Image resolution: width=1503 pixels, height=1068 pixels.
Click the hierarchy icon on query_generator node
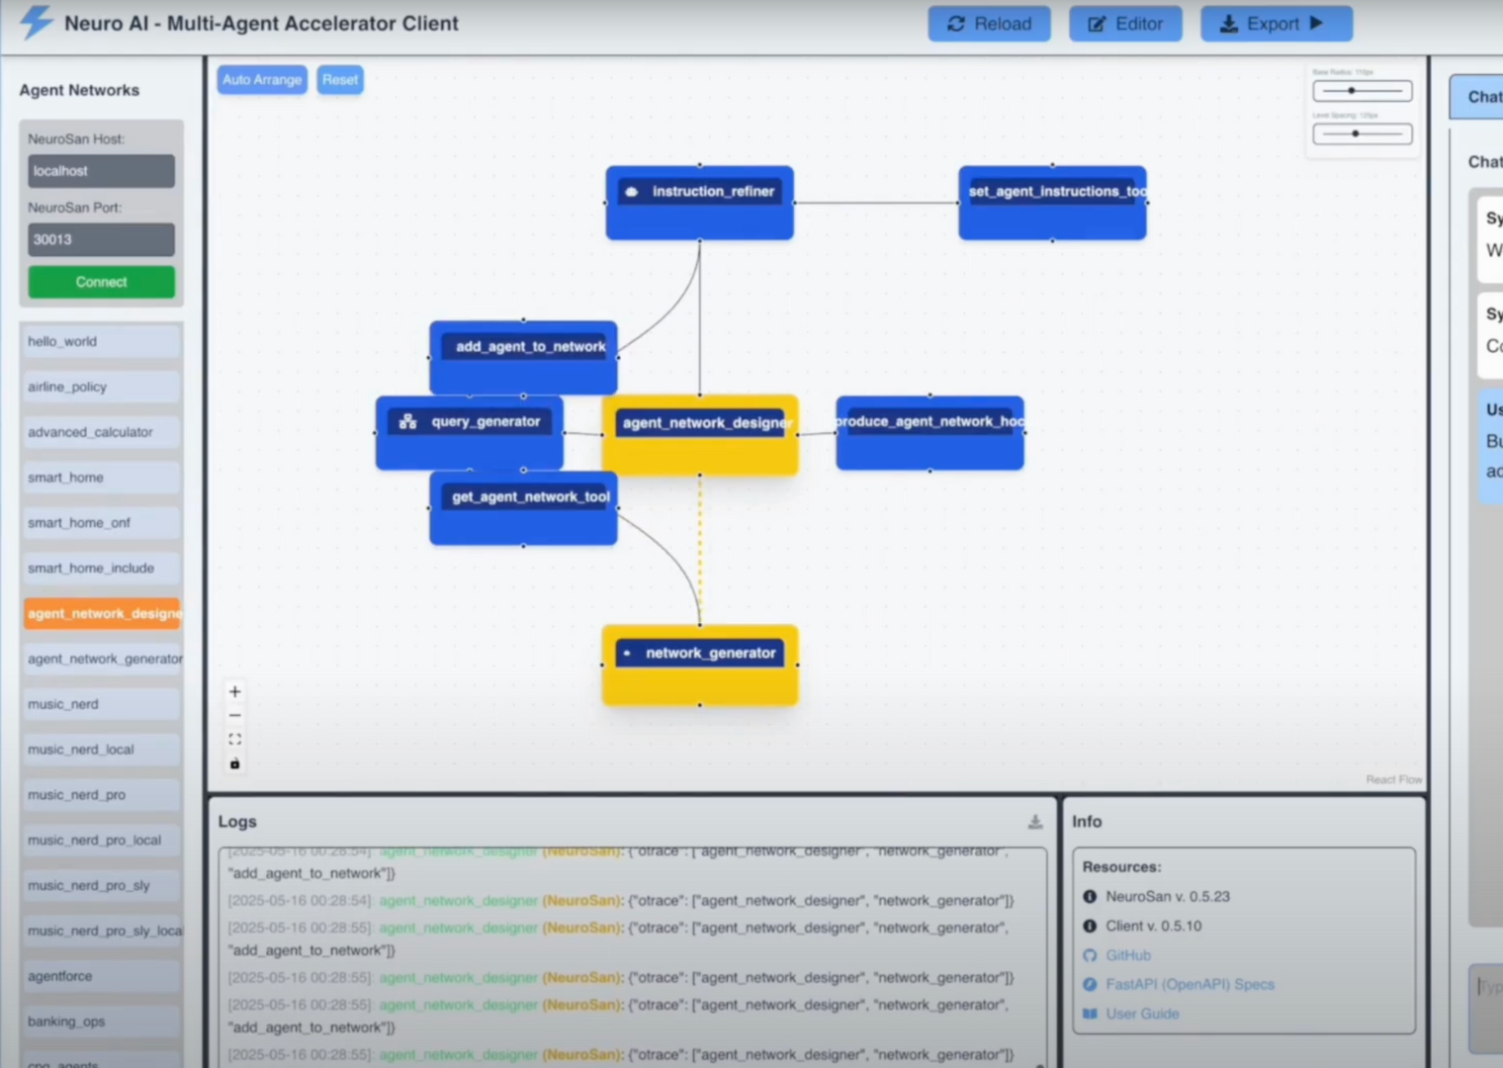click(x=407, y=421)
